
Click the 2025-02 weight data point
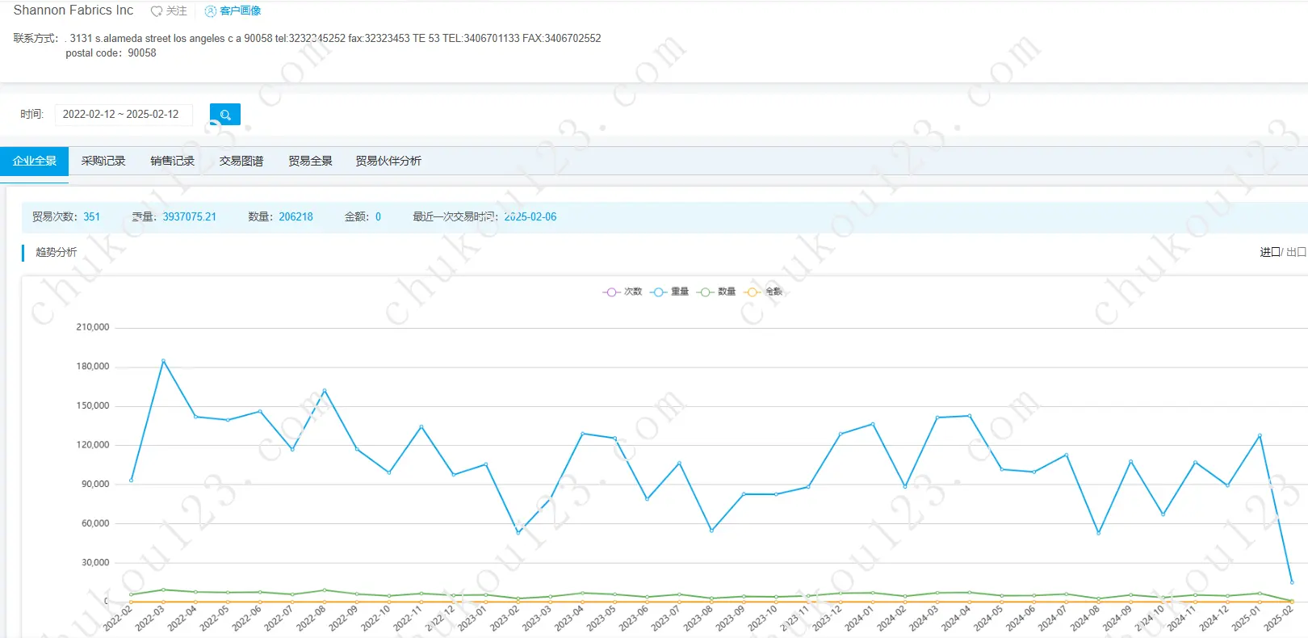pos(1292,582)
